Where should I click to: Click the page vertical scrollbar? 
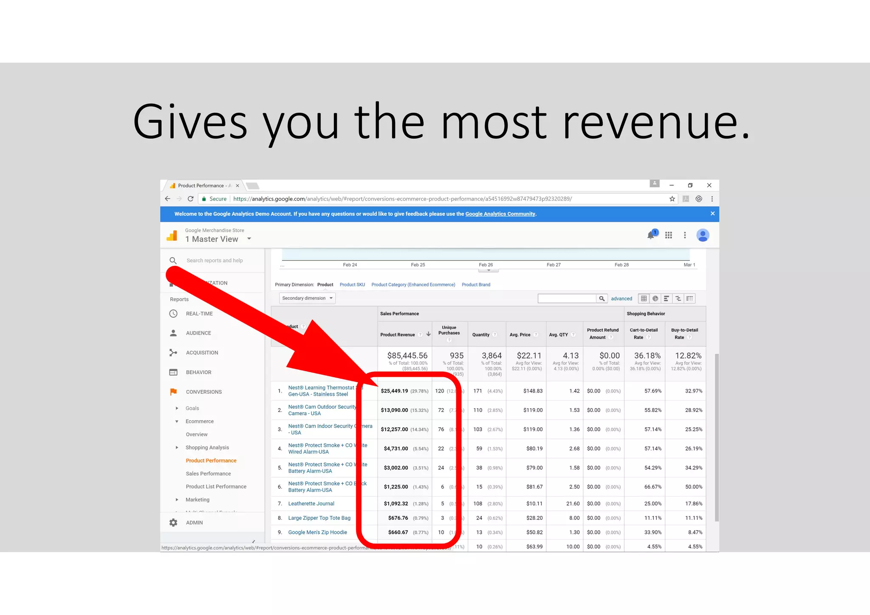[x=717, y=437]
